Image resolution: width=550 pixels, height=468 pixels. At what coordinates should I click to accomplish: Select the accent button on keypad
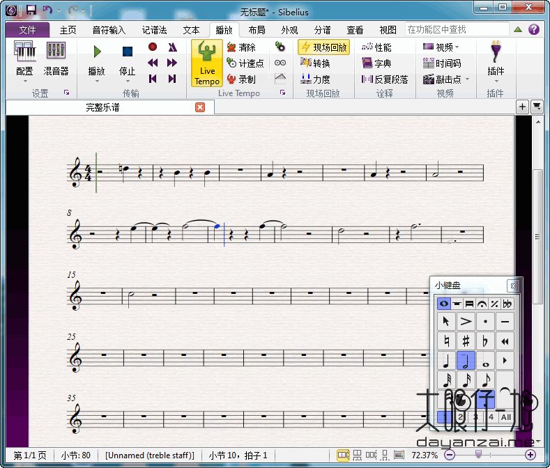pos(466,322)
